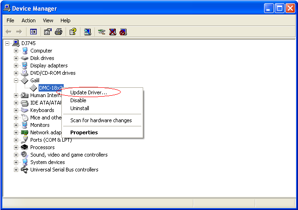The image size is (298, 210).
Task: Click the Network adapters card icon
Action: 25,132
